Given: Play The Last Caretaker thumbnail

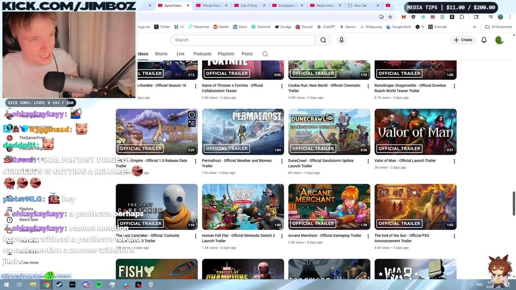Looking at the screenshot, I should [x=157, y=207].
